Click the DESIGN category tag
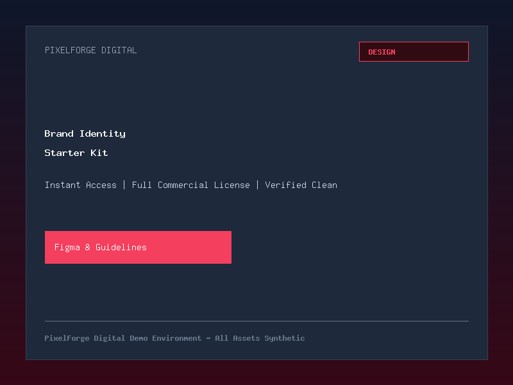Image resolution: width=513 pixels, height=385 pixels. (x=414, y=52)
